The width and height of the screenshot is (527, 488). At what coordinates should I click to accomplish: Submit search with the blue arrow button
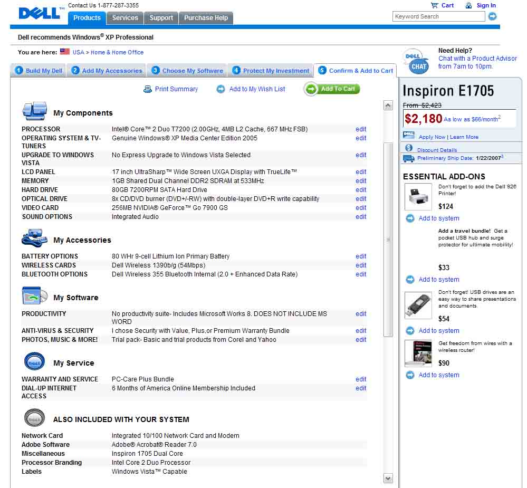[492, 16]
